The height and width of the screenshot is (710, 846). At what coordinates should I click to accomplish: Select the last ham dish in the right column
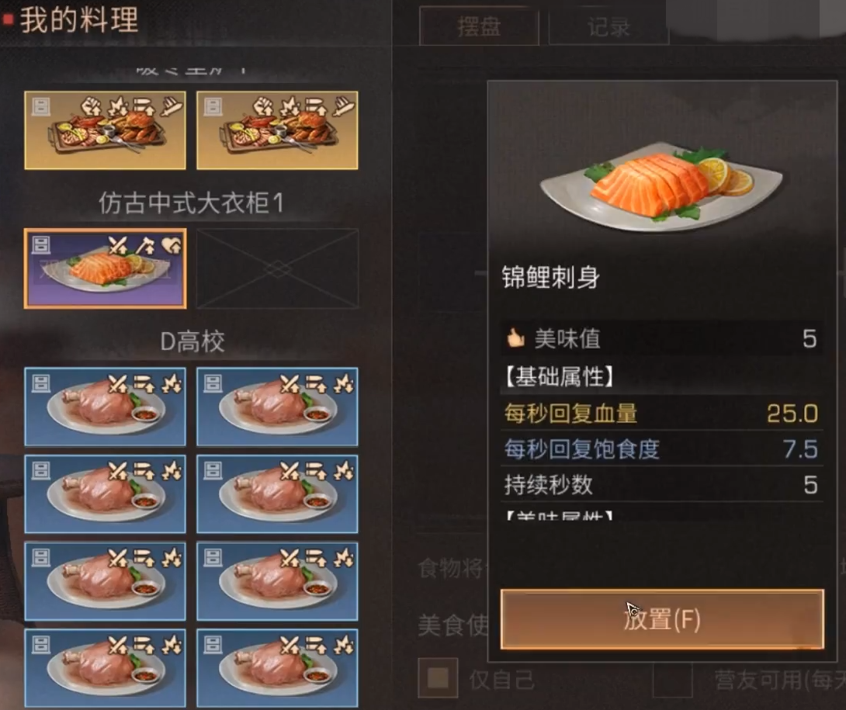(x=277, y=668)
